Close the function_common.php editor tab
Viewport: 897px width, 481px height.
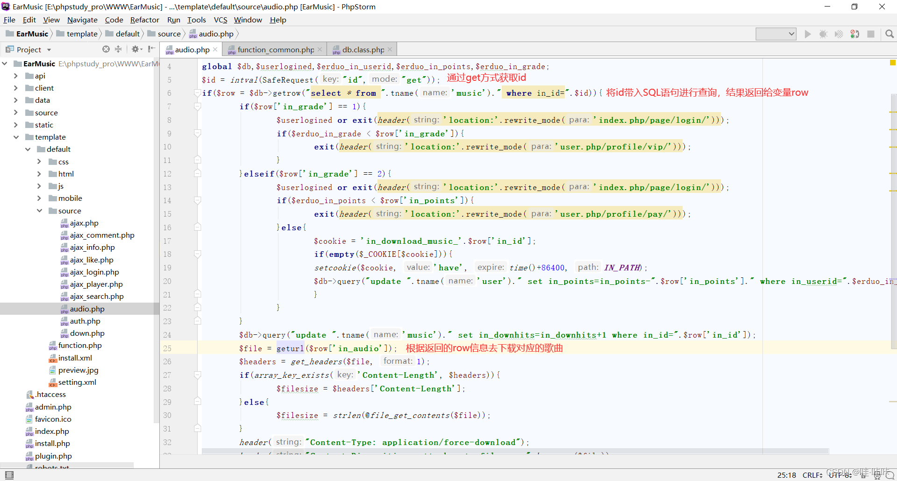320,50
